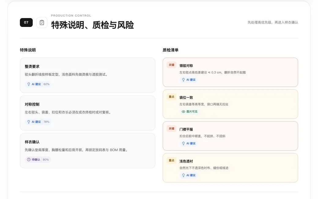Click the 78% confidence value in 对称控制
The image size is (318, 199).
point(46,122)
